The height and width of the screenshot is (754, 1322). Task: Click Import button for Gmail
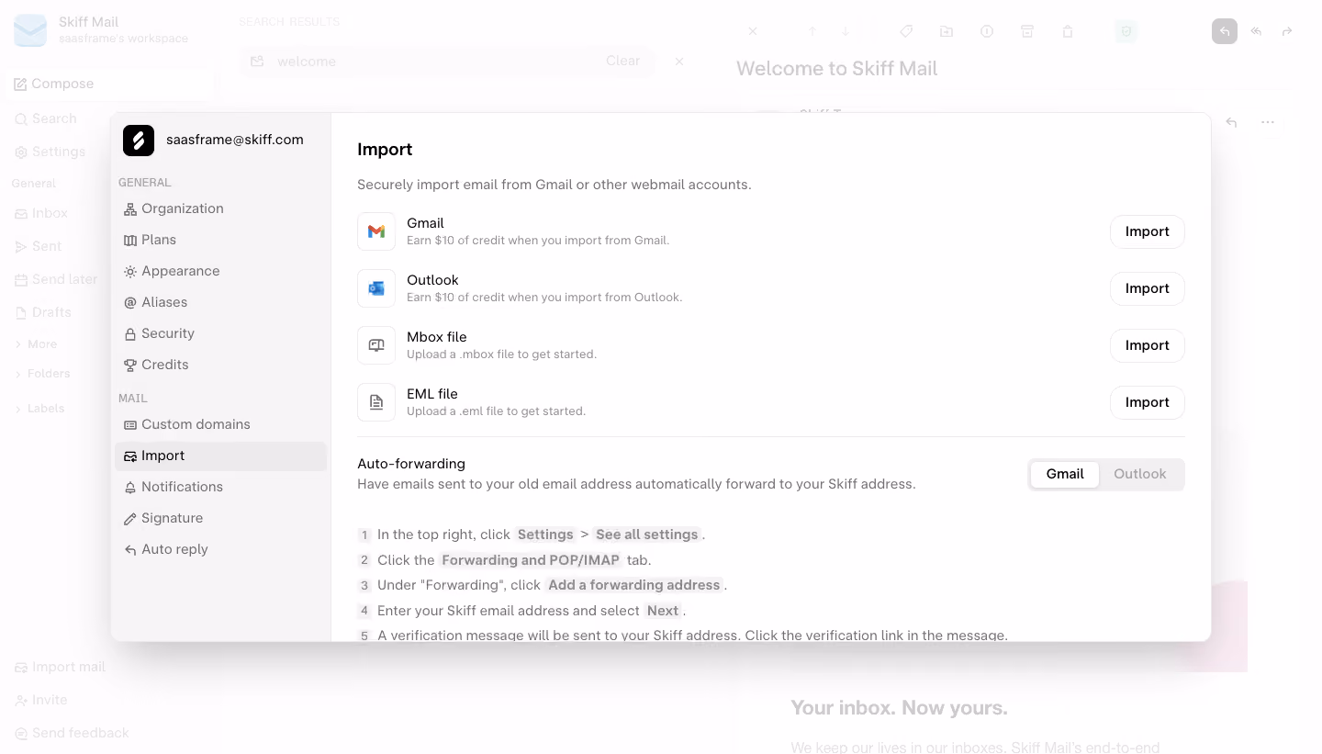[x=1148, y=231]
